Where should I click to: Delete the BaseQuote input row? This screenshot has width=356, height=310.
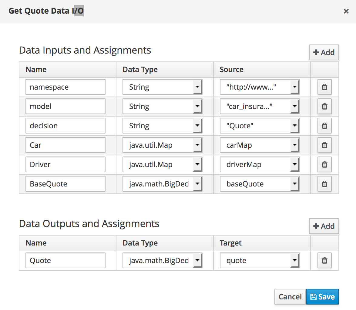coord(324,184)
